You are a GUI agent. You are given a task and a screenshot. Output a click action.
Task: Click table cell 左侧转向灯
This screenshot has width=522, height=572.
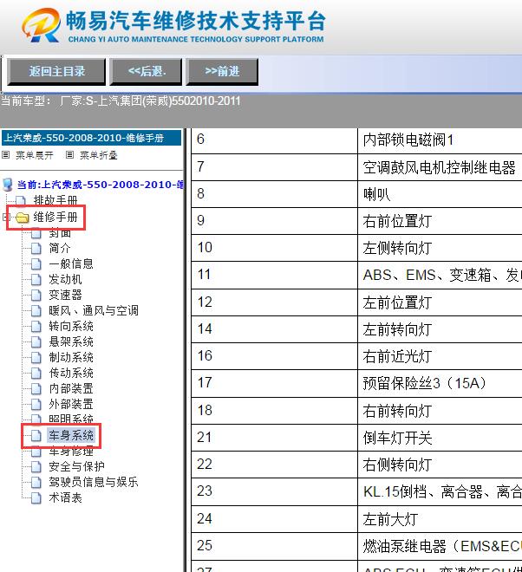[440, 248]
